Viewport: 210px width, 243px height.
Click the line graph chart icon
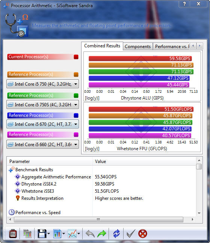[x=72, y=234]
